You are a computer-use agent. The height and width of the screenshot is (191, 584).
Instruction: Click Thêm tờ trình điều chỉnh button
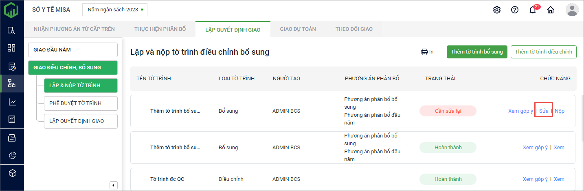point(543,52)
